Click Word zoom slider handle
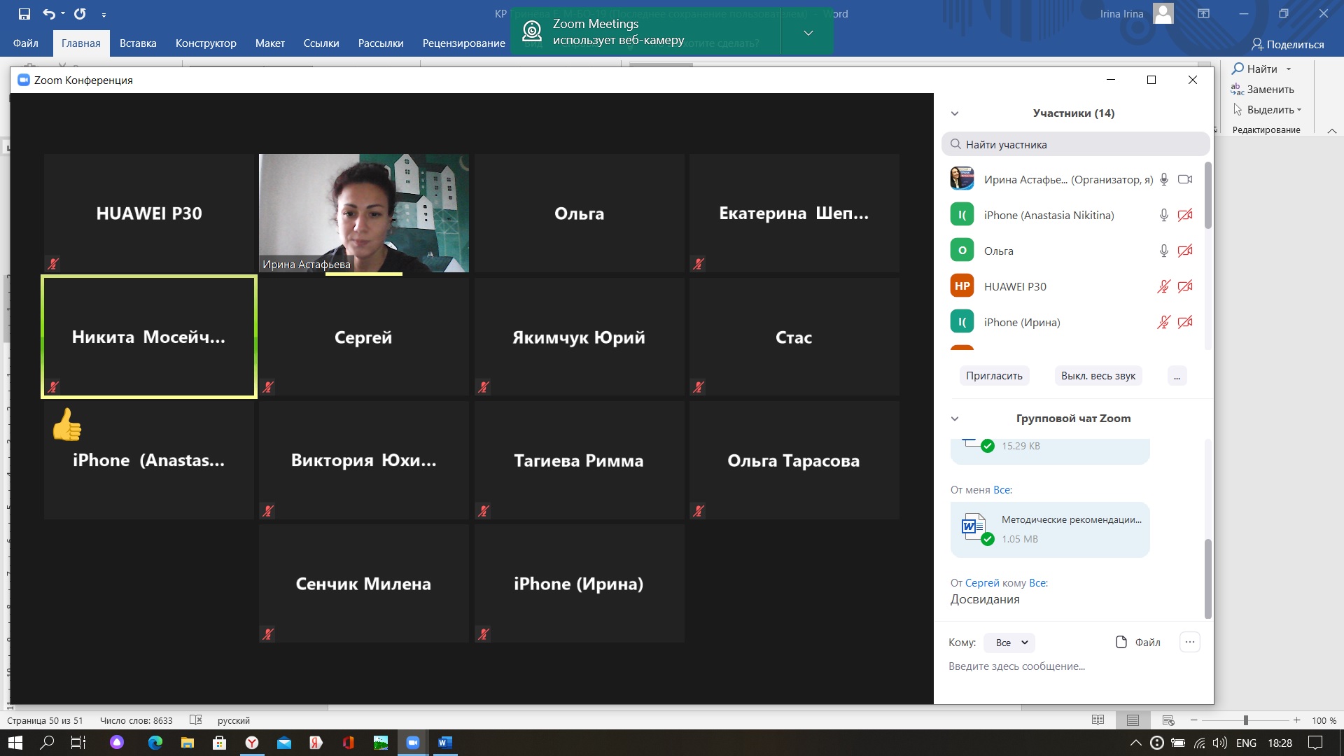 click(x=1245, y=720)
